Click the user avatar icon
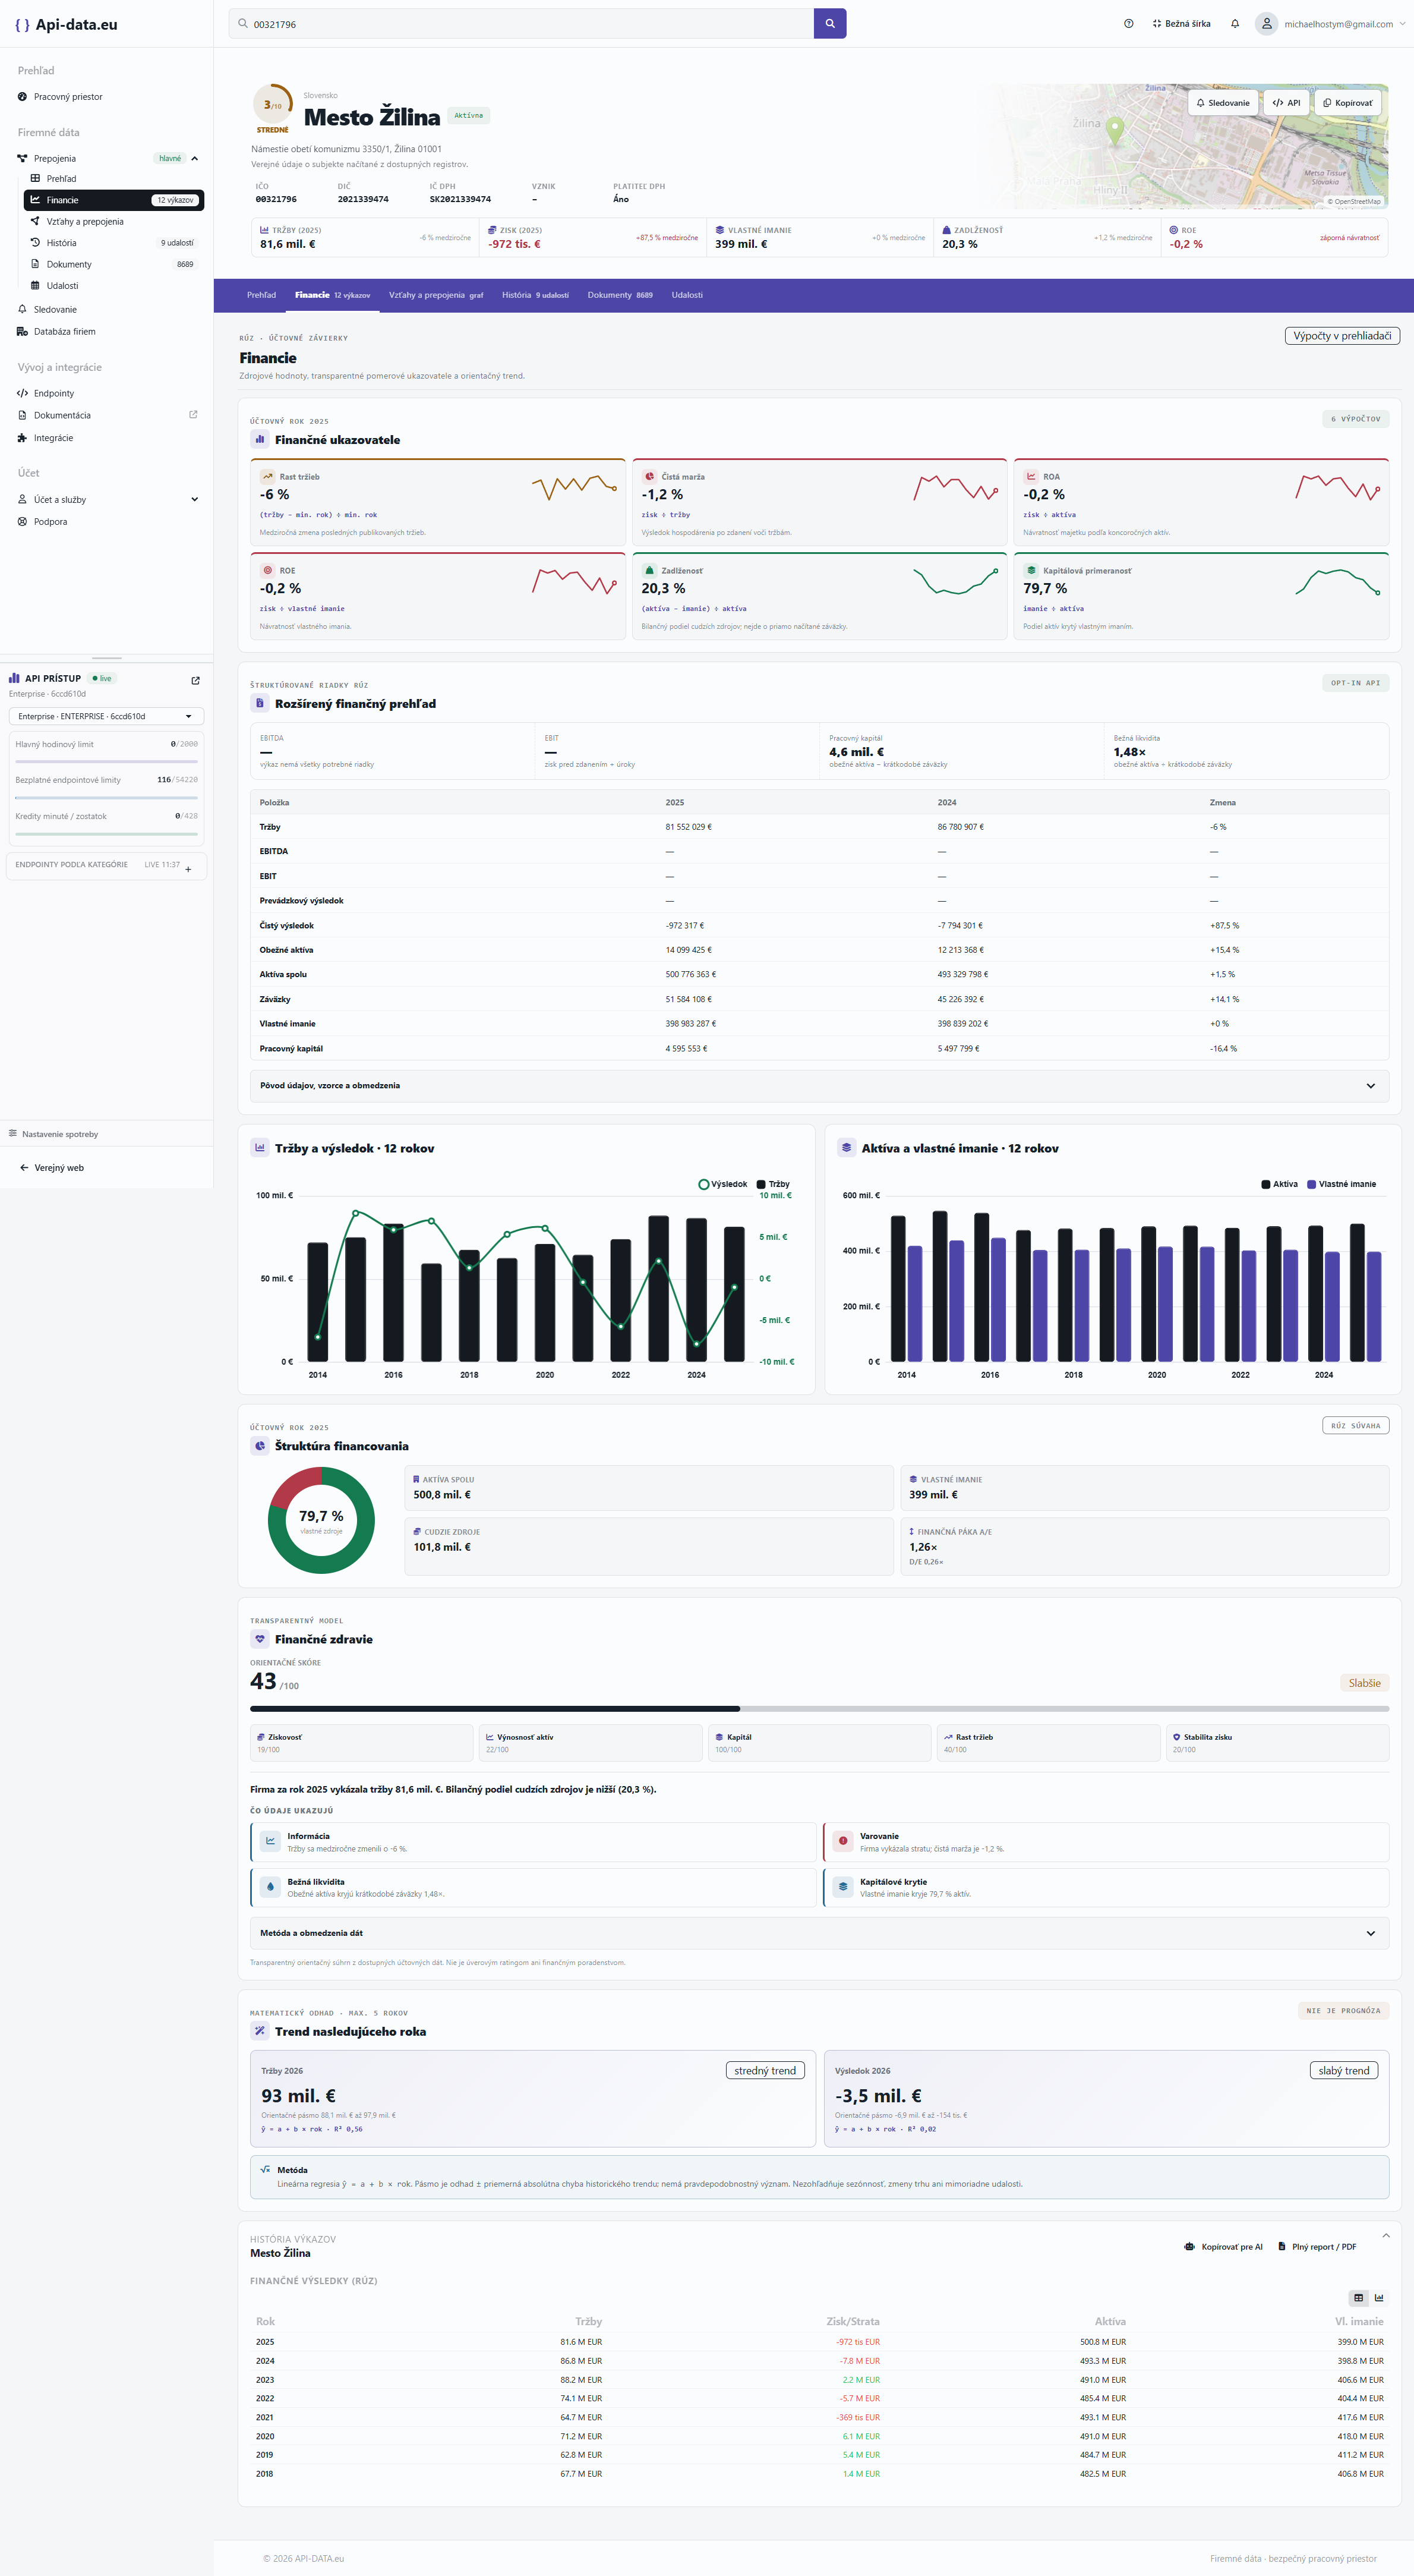Screen dimensions: 1414x2576 (1266, 24)
